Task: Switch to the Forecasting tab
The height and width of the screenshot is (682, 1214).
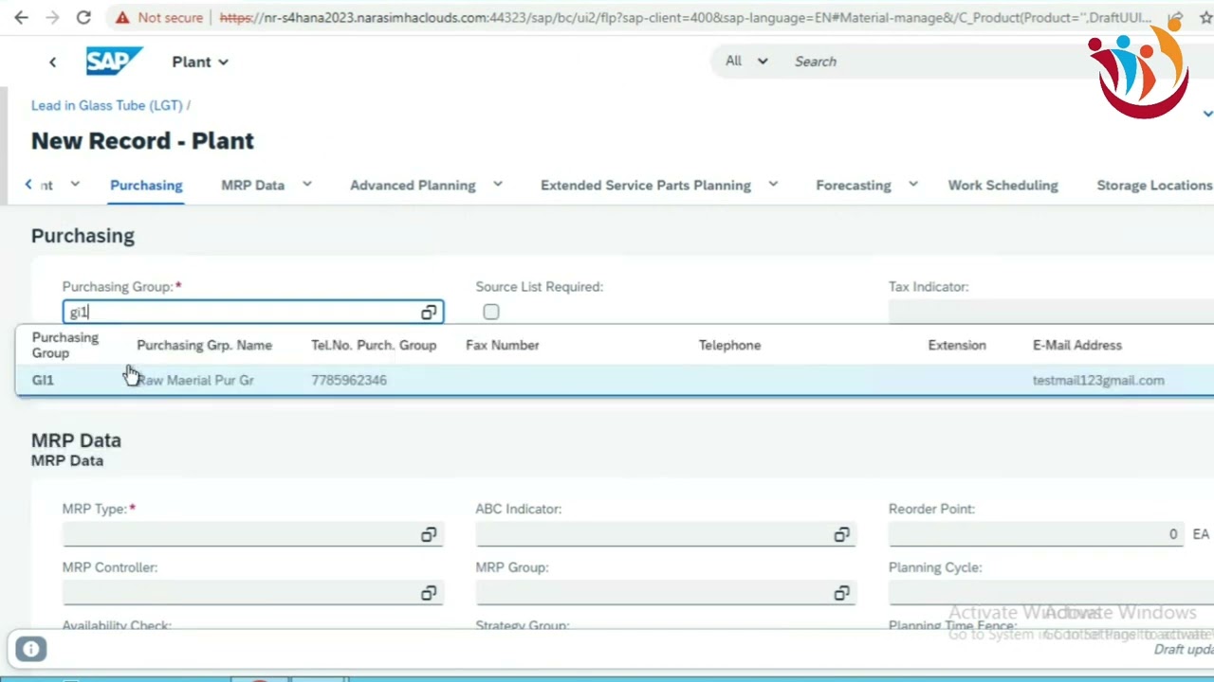Action: click(x=853, y=185)
